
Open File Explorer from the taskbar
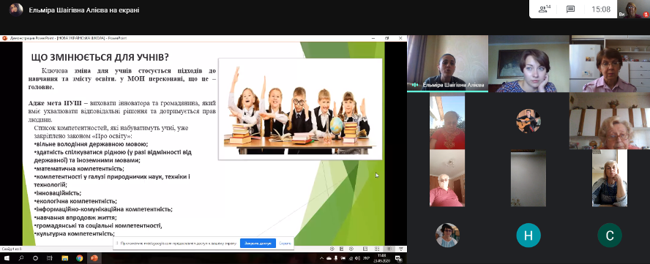click(64, 258)
